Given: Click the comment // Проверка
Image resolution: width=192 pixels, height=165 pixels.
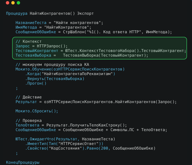Looking at the screenshot, I should [x=28, y=121].
